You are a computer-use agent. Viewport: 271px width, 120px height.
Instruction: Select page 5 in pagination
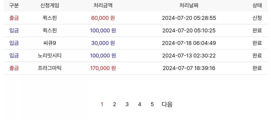click(152, 104)
